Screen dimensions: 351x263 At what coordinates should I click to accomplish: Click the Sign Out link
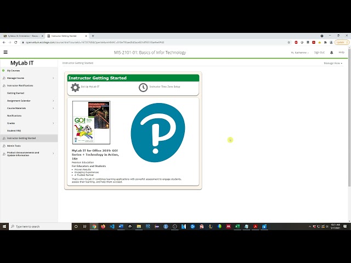point(319,53)
